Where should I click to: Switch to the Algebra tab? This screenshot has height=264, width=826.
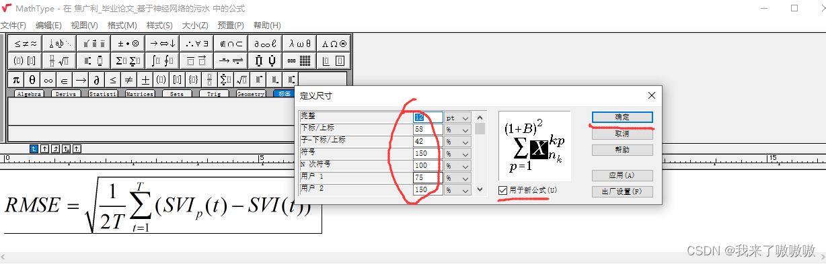pyautogui.click(x=30, y=94)
